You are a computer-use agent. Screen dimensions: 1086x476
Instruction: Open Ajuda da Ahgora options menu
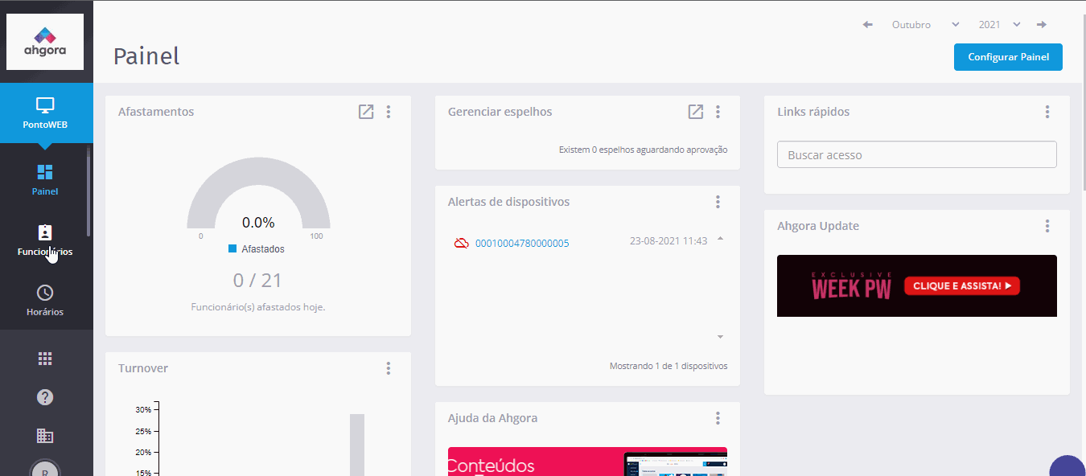point(718,418)
